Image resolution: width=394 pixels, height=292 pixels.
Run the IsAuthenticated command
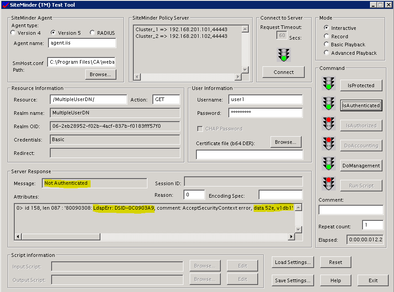click(361, 105)
